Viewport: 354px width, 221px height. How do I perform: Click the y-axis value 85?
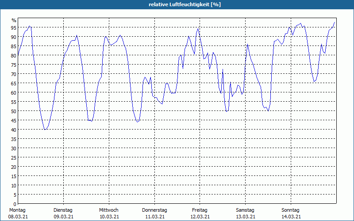(14, 46)
